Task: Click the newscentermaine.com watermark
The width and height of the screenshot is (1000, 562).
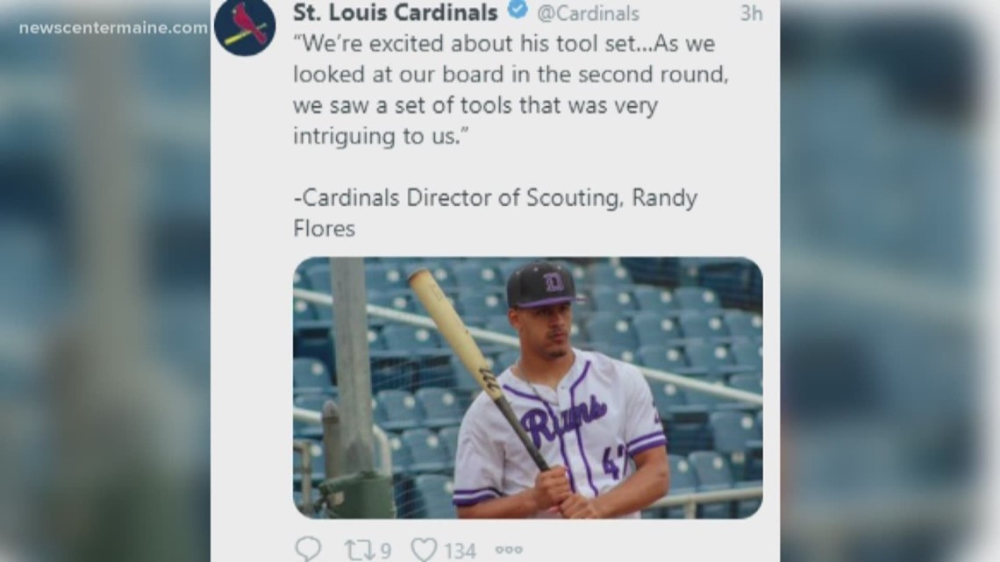Action: click(113, 28)
